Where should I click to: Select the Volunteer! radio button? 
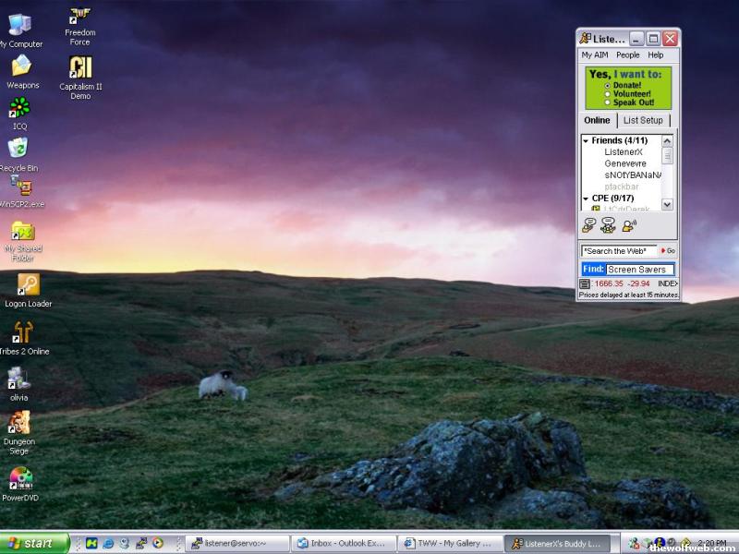pyautogui.click(x=607, y=94)
